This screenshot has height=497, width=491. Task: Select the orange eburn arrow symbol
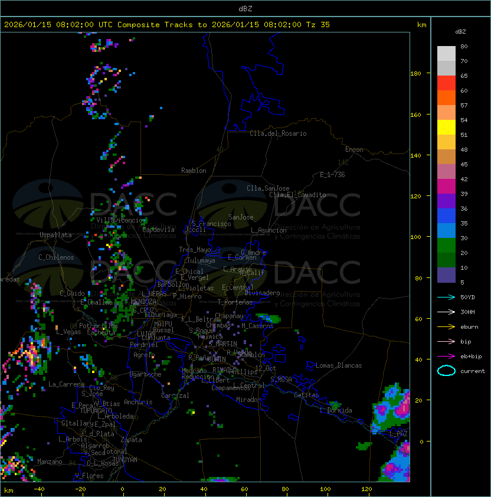tap(446, 326)
